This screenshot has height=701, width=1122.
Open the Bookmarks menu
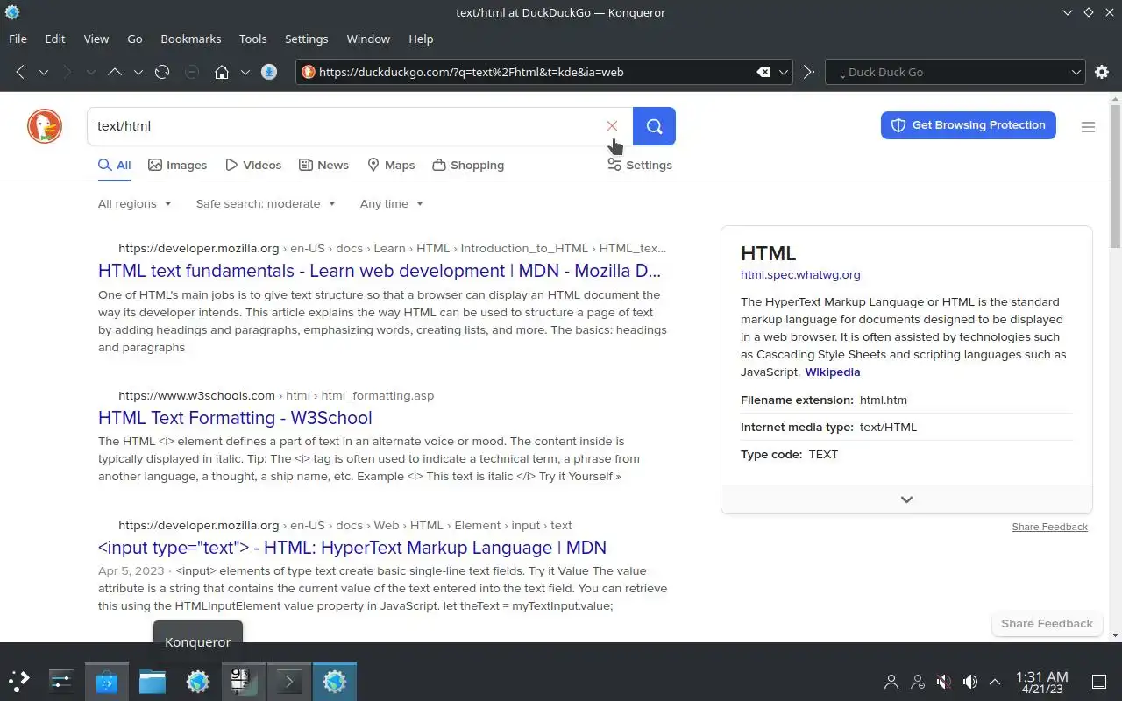[x=191, y=39]
